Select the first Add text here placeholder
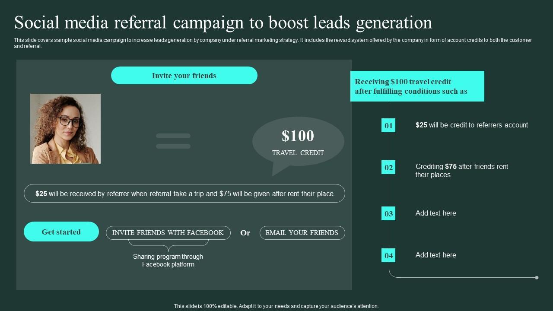This screenshot has width=553, height=311. (x=435, y=213)
